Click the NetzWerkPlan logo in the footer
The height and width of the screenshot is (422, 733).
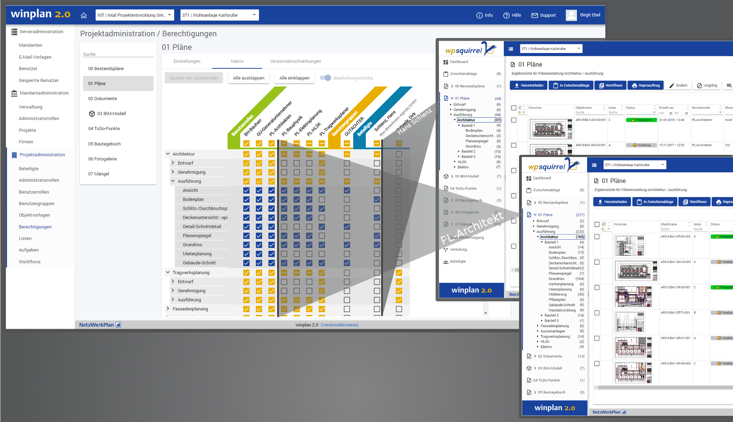tap(100, 325)
